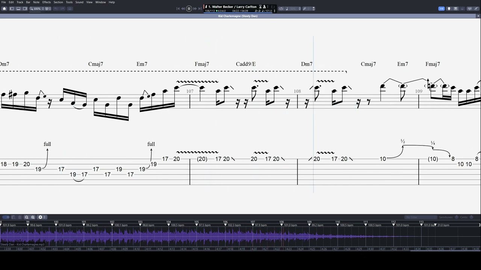Click the Redo arrow

(x=62, y=9)
